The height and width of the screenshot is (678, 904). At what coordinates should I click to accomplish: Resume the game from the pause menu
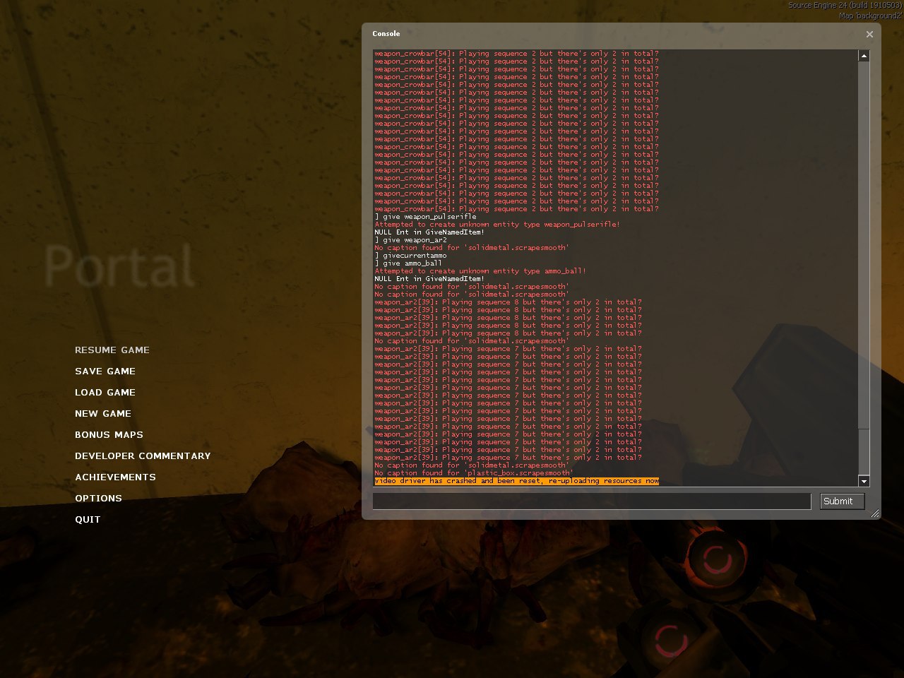[x=112, y=350]
